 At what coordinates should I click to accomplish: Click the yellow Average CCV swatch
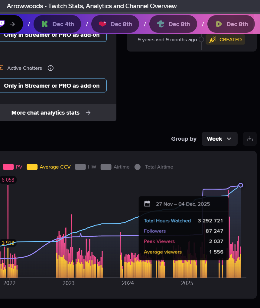(x=32, y=167)
